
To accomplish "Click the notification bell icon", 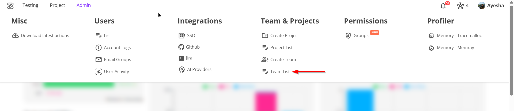I will click(443, 6).
